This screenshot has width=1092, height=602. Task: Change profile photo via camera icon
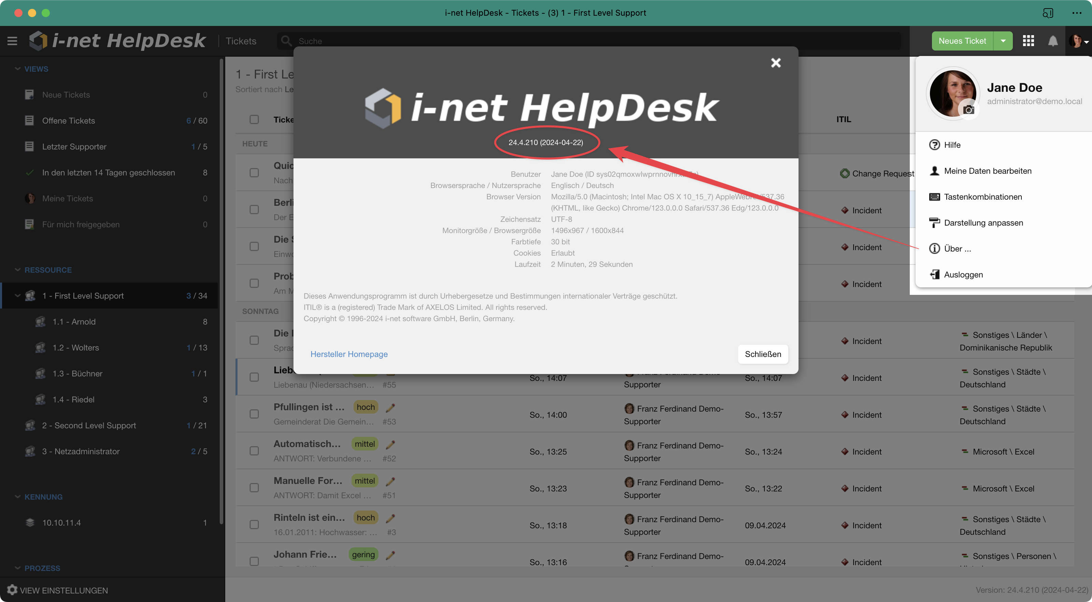(x=969, y=110)
